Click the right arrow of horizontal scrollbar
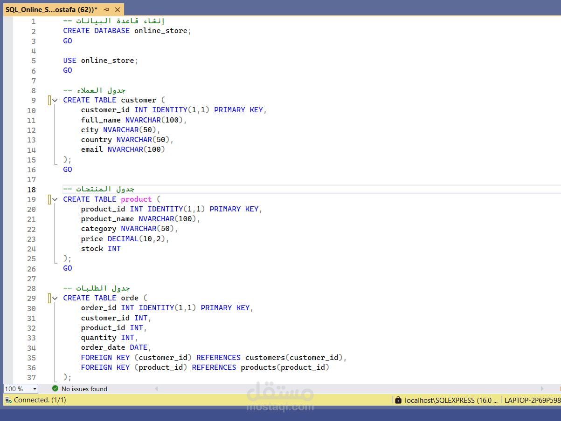This screenshot has width=561, height=421. tap(542, 388)
